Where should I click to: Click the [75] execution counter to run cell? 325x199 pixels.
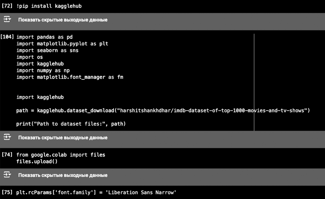coord(7,192)
